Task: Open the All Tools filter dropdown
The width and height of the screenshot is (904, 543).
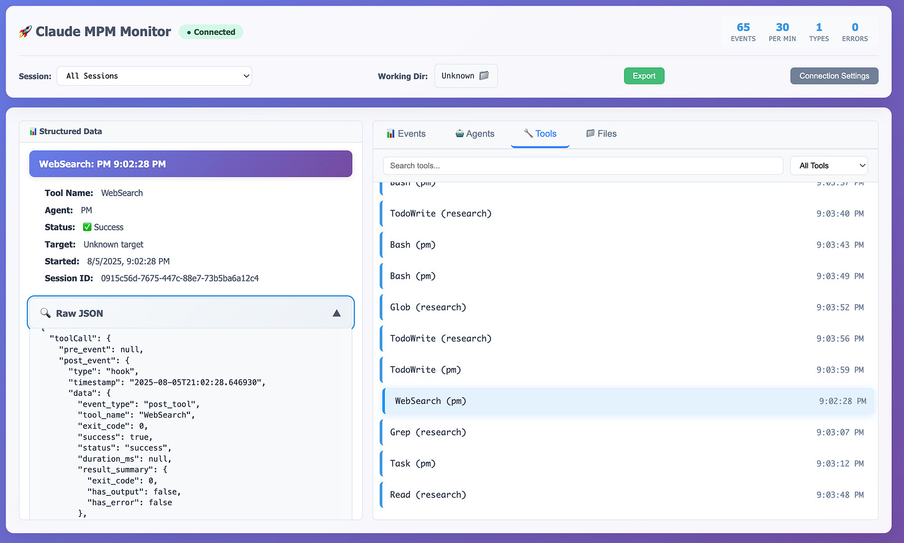Action: [829, 166]
